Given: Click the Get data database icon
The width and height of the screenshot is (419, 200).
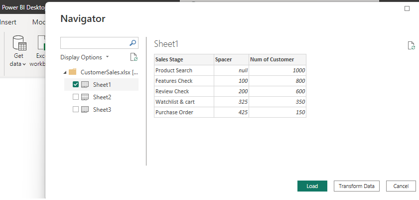Looking at the screenshot, I should pos(19,44).
